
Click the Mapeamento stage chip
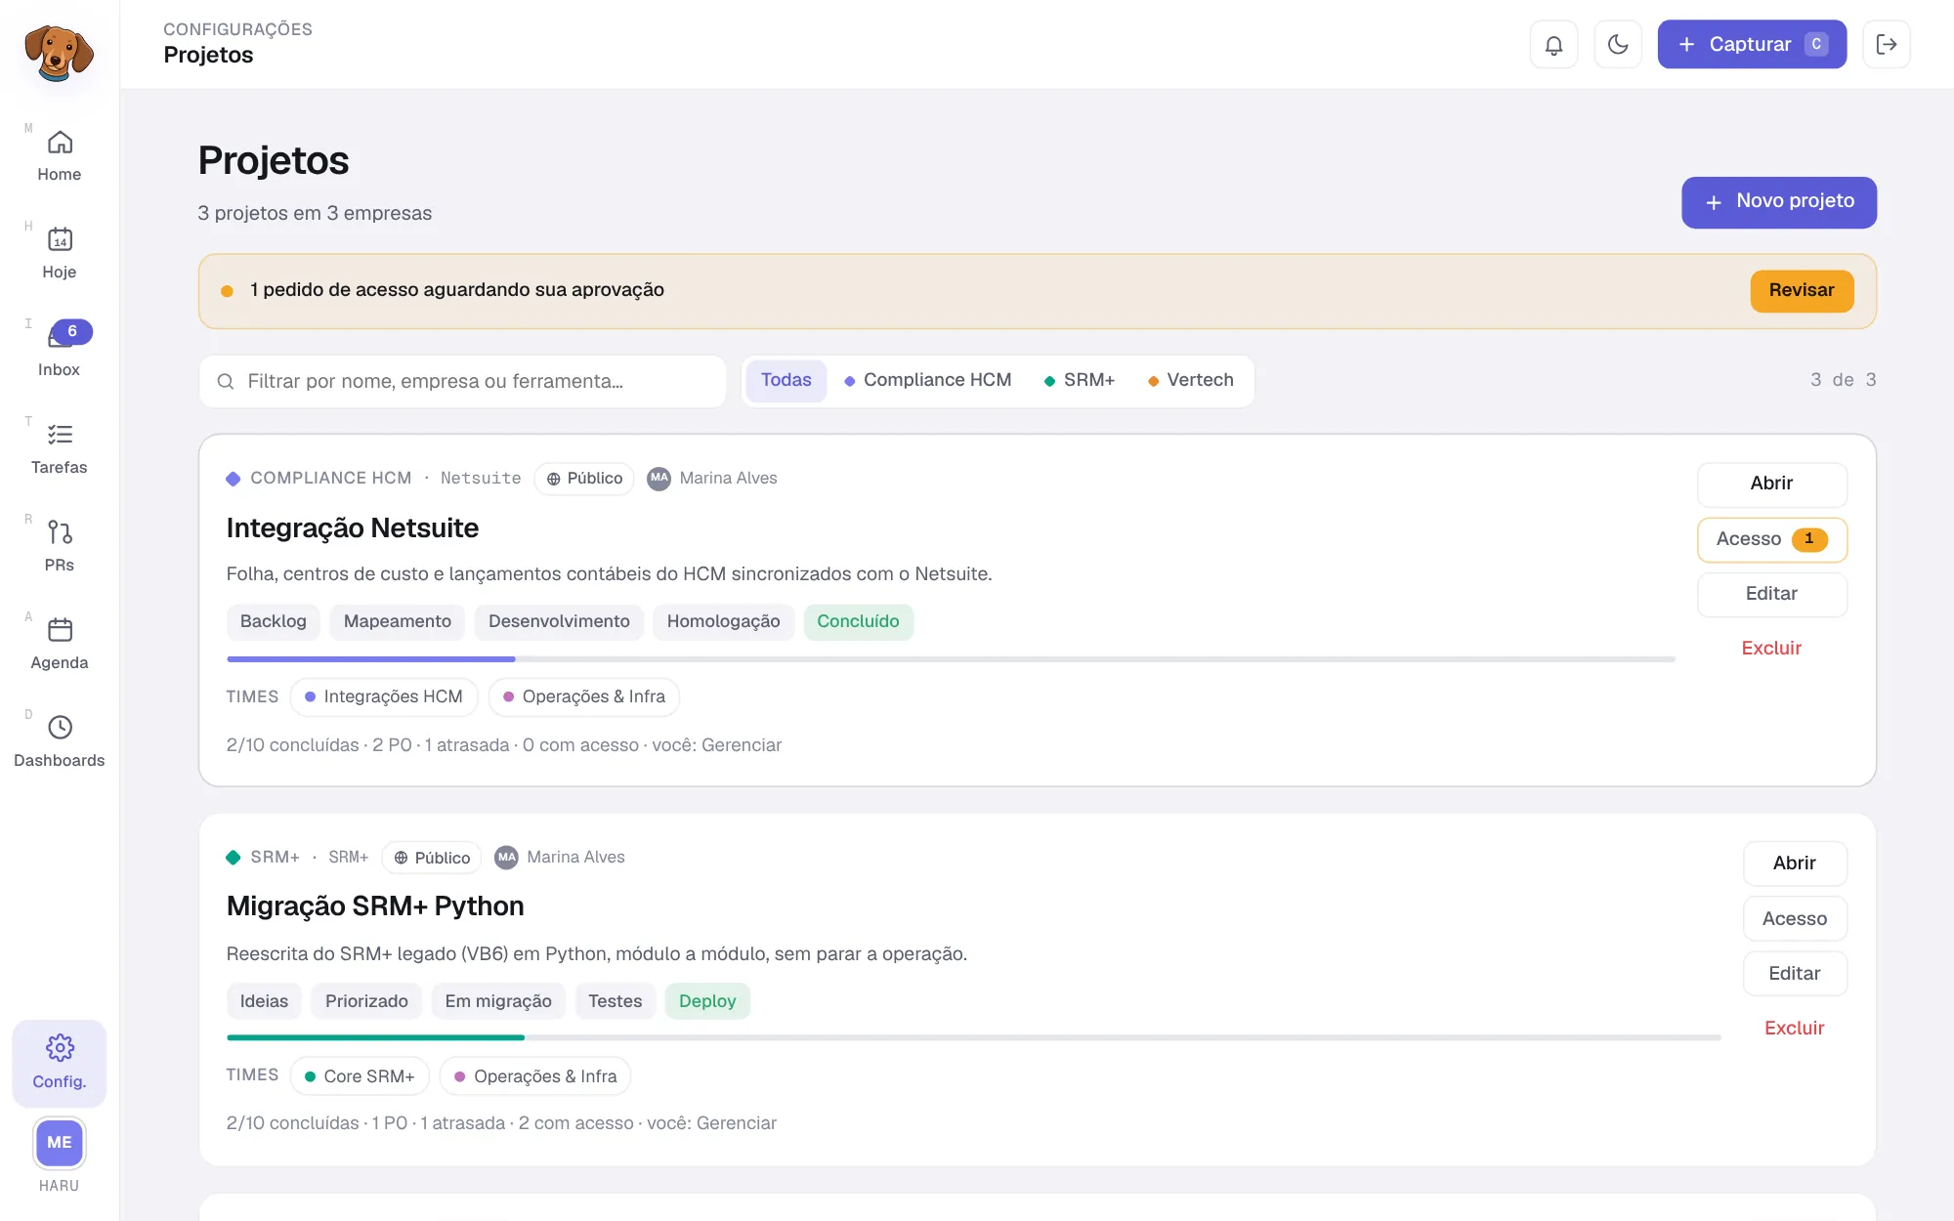[398, 622]
